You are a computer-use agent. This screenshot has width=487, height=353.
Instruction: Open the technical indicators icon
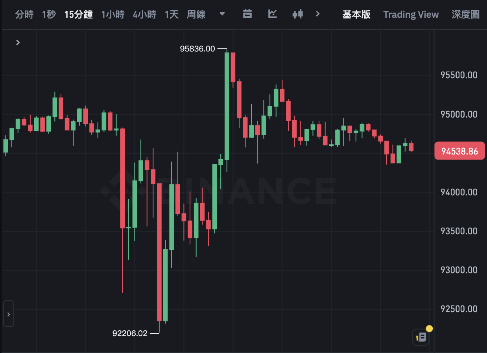pos(272,14)
